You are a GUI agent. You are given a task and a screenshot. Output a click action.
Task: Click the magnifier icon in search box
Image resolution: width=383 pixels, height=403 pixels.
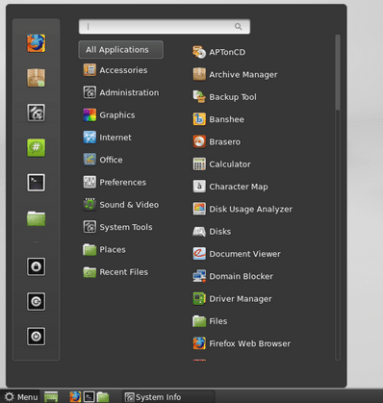click(239, 27)
